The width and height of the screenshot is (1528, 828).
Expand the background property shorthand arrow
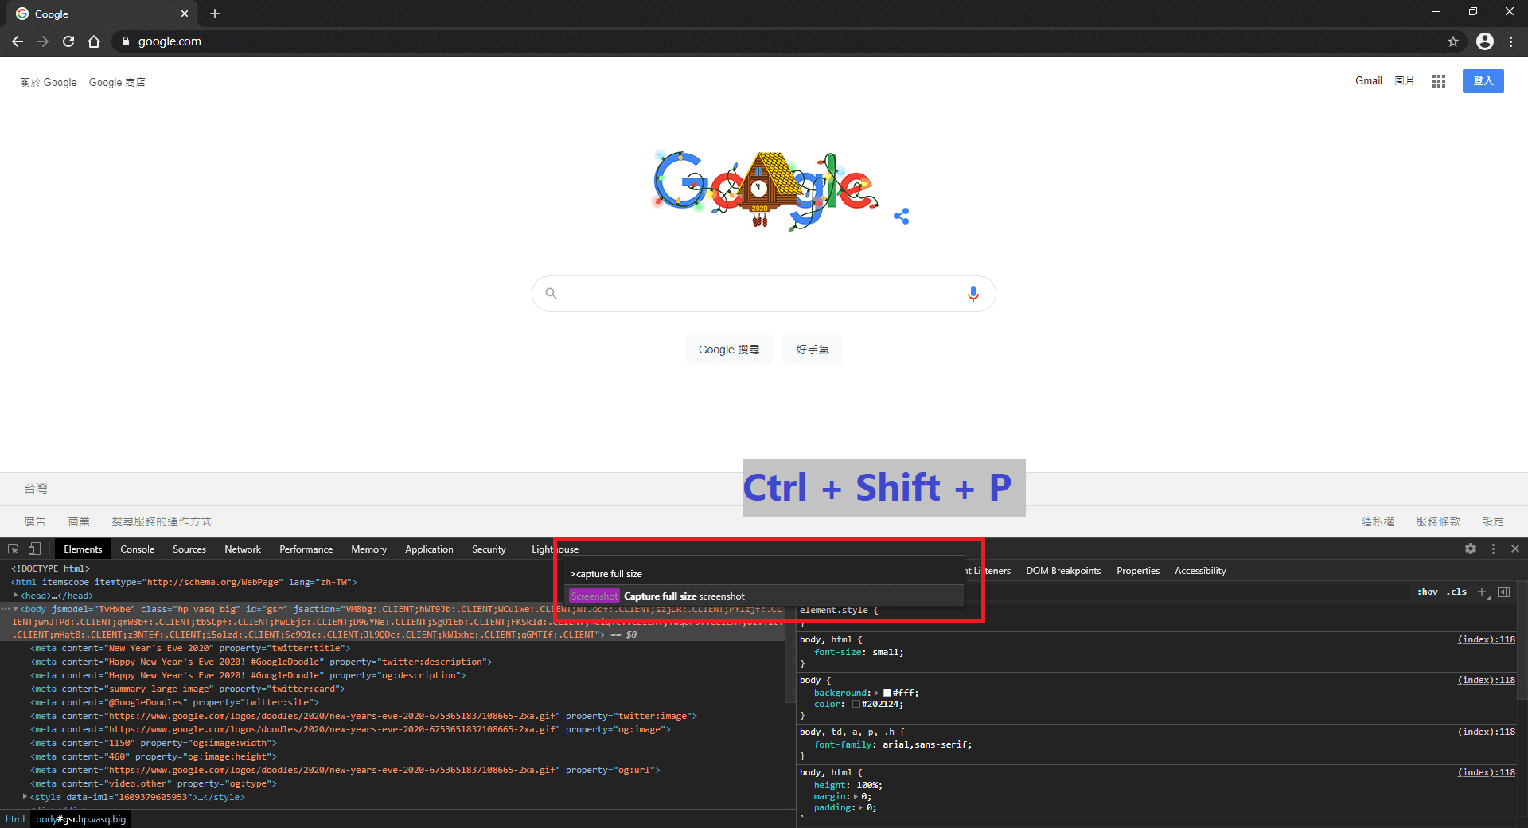pos(877,693)
